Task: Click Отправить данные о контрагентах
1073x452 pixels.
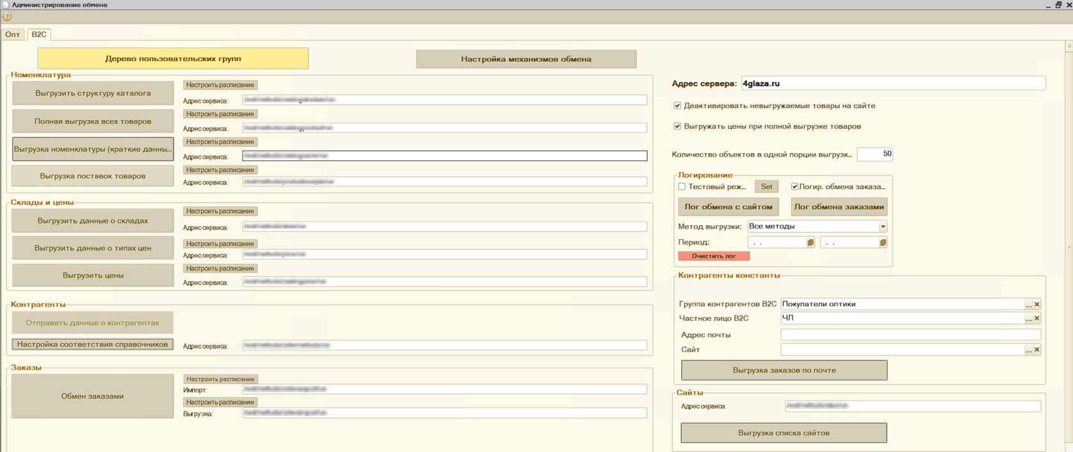Action: (93, 322)
